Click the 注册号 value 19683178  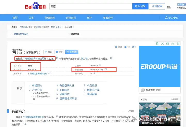click(94, 65)
